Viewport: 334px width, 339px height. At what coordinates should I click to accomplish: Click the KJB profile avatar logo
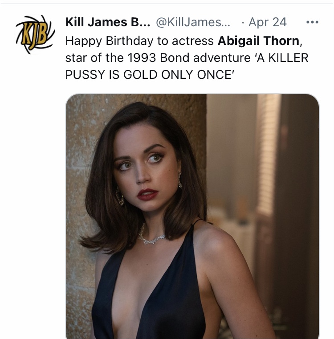(x=35, y=34)
